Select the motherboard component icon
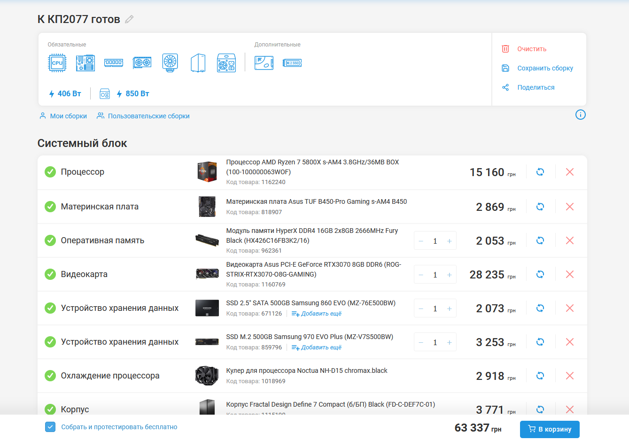This screenshot has width=629, height=440. 85,62
